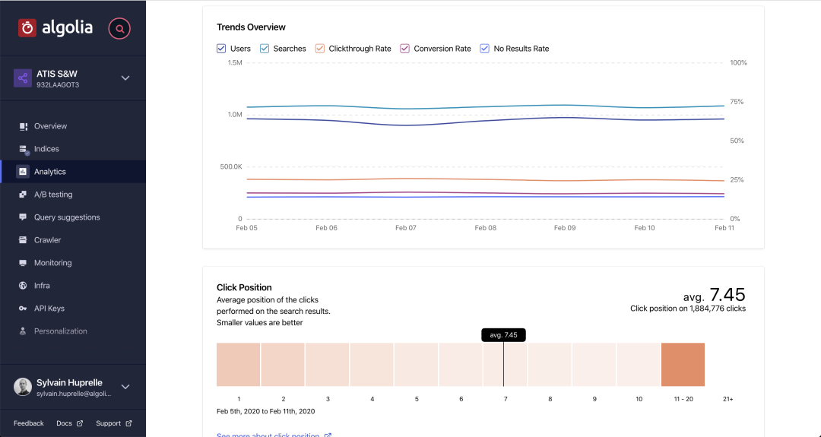Screen dimensions: 821x437
Task: Click the Monitoring sidebar icon
Action: click(x=23, y=263)
